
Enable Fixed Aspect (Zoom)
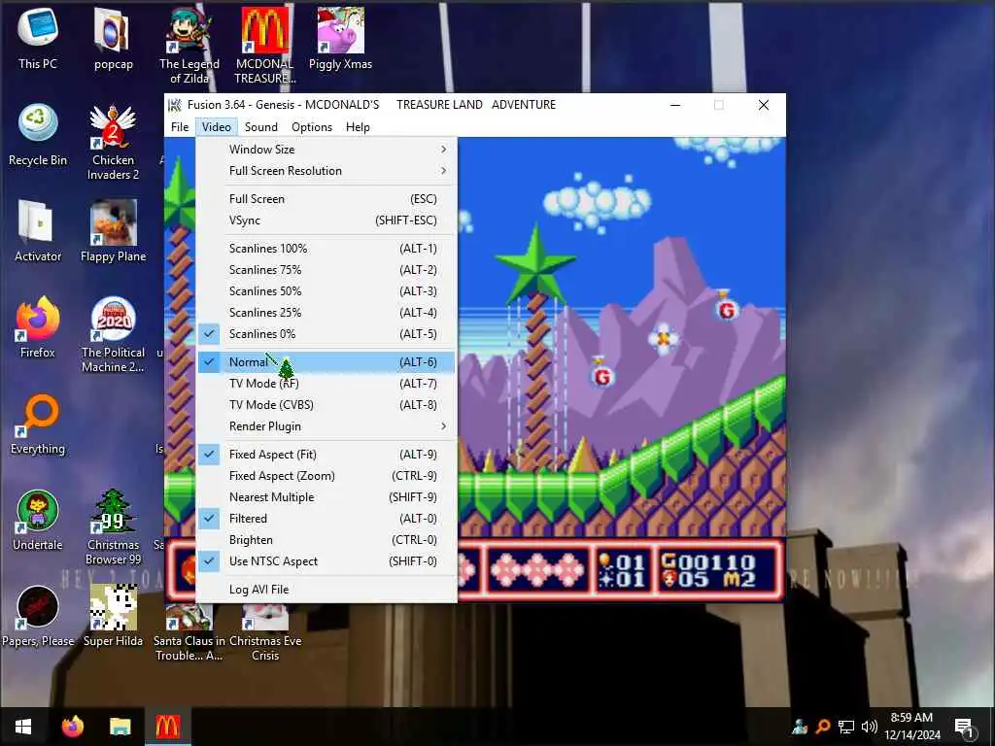(x=326, y=476)
